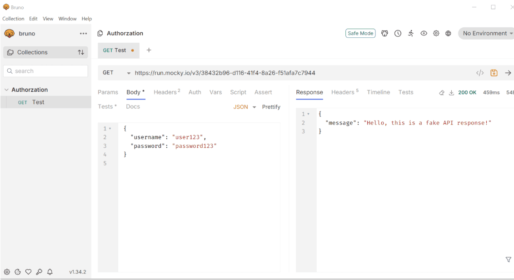This screenshot has width=514, height=280.
Task: Open the response Tests tab
Action: coord(406,92)
